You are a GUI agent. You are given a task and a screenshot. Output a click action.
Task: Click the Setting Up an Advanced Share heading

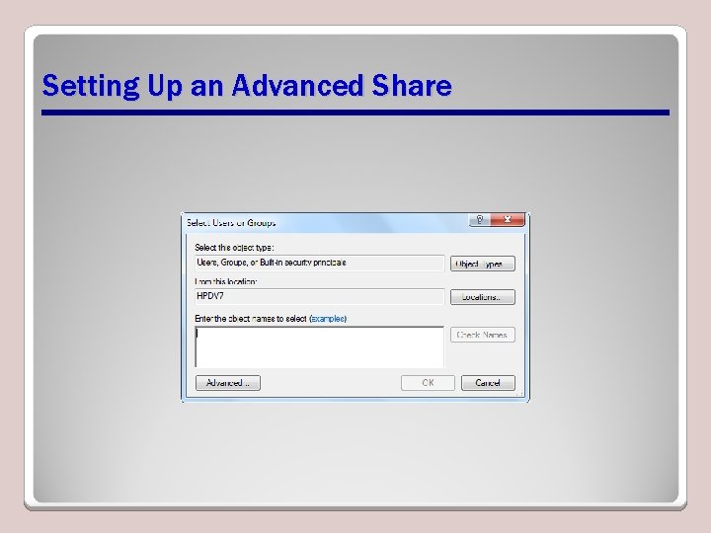247,86
